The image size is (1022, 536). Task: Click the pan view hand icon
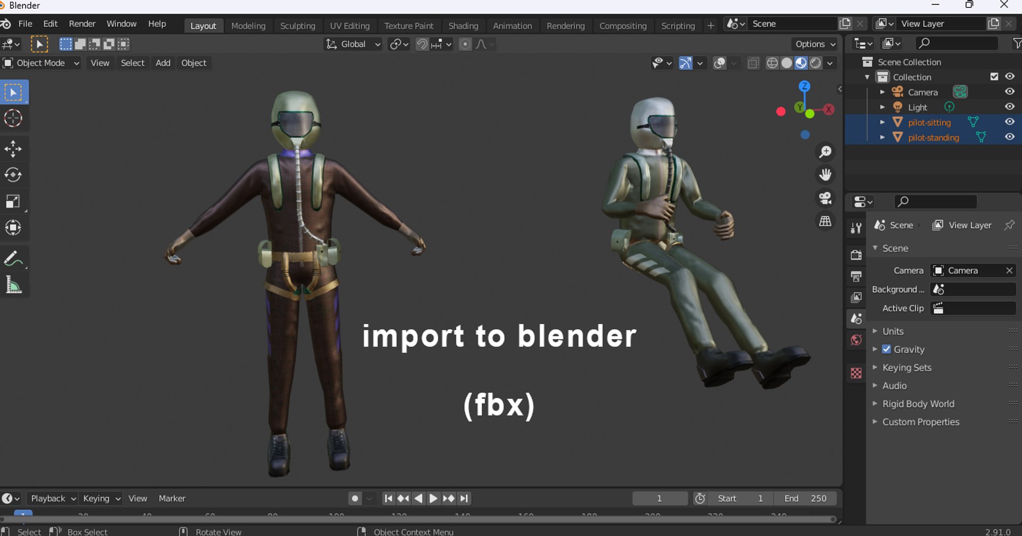[825, 175]
